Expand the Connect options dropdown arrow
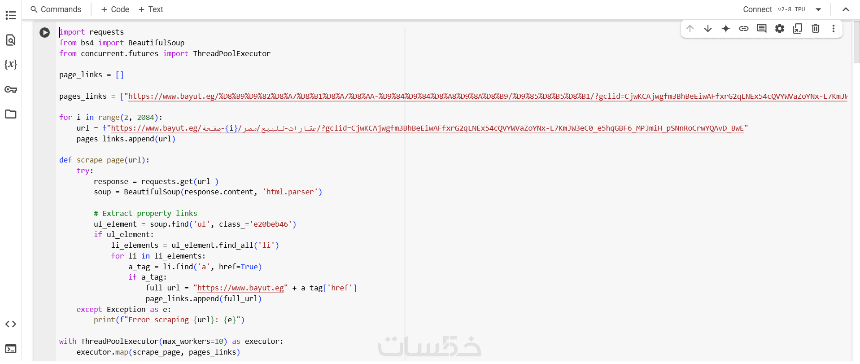The height and width of the screenshot is (364, 860). click(818, 9)
